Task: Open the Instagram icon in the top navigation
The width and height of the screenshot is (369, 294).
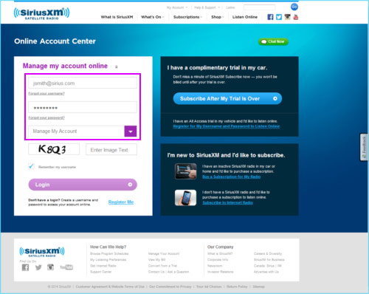Action: (x=287, y=17)
